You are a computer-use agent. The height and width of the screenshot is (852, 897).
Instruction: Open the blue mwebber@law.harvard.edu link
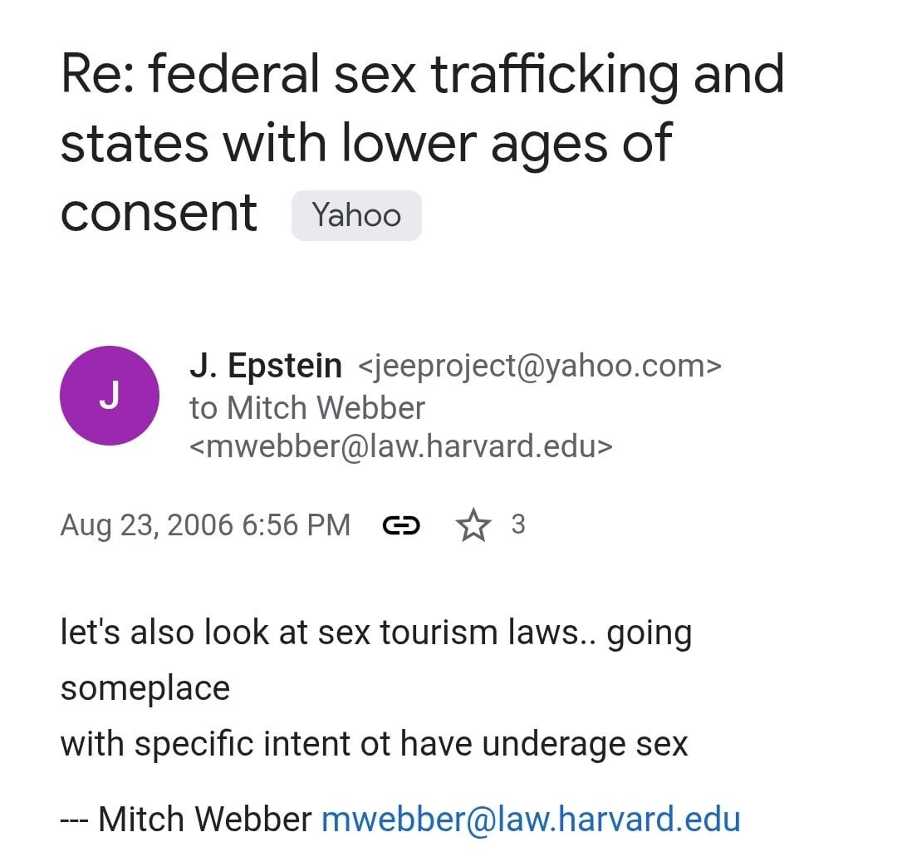click(x=530, y=820)
